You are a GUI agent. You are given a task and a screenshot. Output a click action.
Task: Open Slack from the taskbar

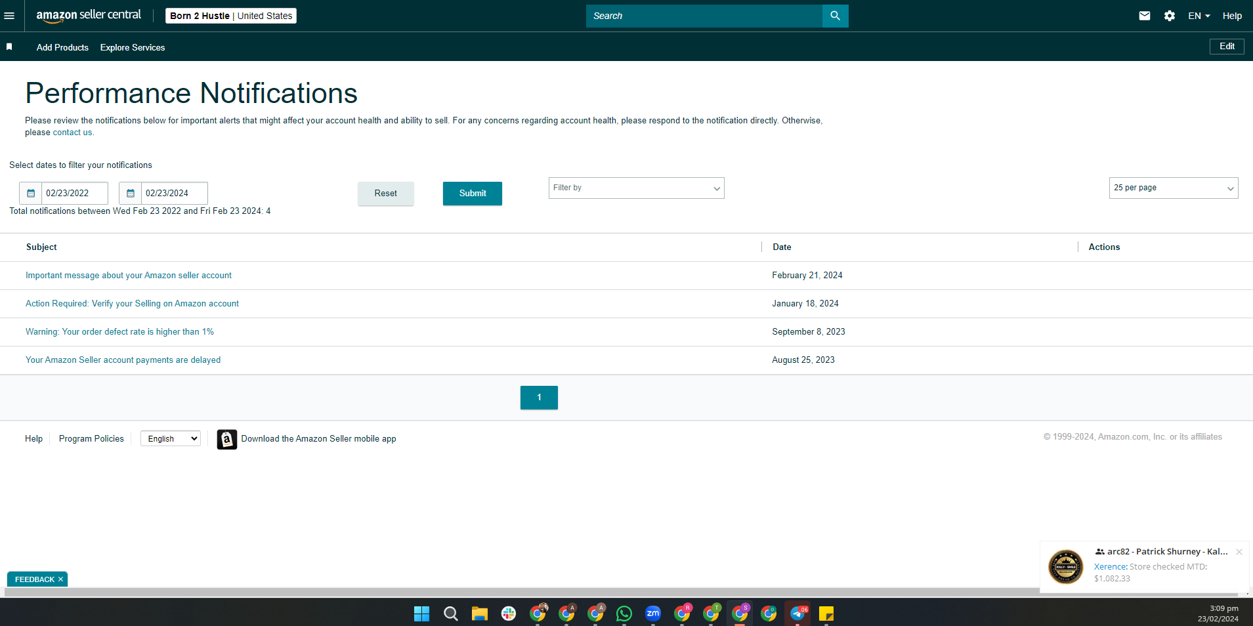[x=509, y=614]
